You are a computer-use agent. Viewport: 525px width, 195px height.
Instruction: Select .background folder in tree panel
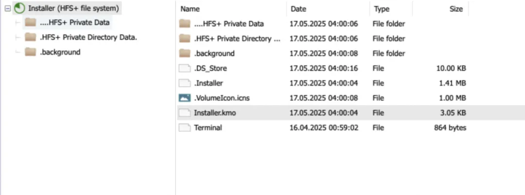coord(60,52)
